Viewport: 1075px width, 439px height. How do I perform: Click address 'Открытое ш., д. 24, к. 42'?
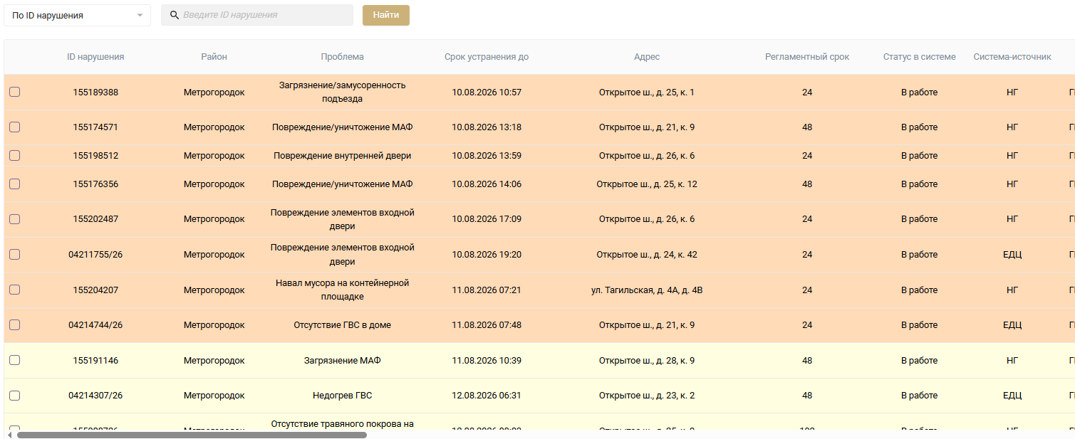[x=647, y=255]
